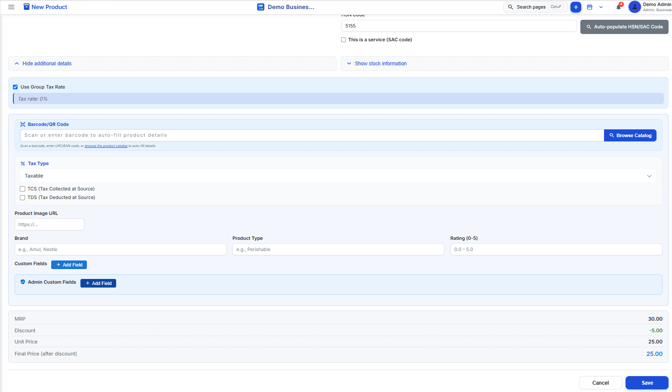Click the Tax rate: 0% text
This screenshot has width=672, height=392.
click(33, 99)
